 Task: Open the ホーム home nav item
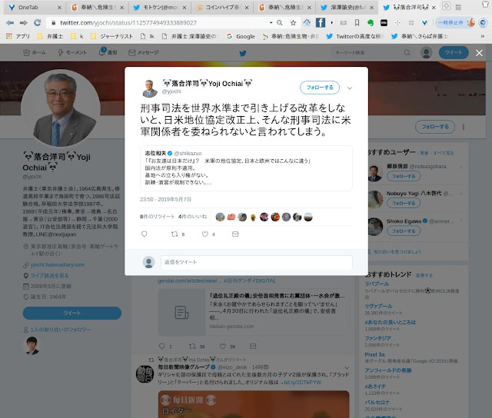(x=35, y=52)
